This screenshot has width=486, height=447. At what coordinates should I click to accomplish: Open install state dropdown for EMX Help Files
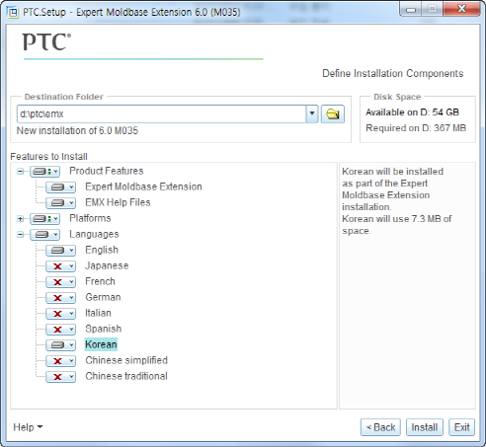coord(61,202)
